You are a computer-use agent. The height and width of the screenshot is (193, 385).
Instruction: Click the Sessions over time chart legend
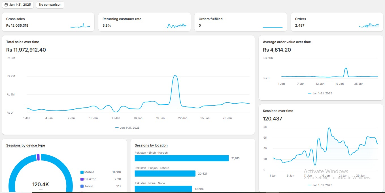coord(320,185)
